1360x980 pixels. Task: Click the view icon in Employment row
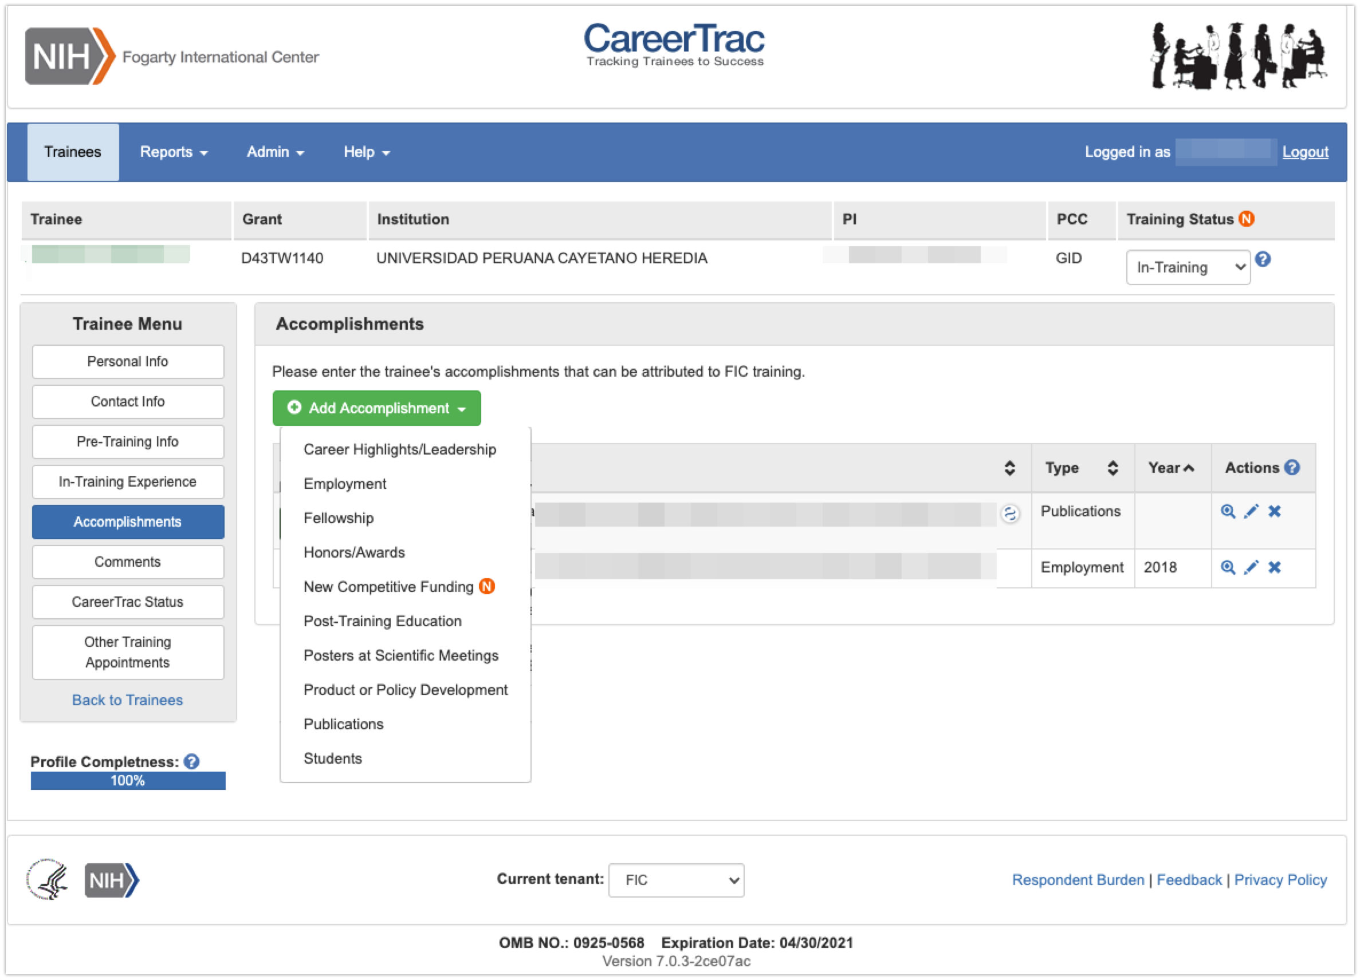(x=1228, y=567)
